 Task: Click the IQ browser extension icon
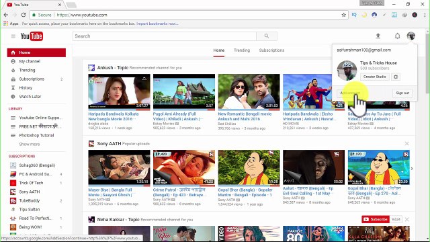click(354, 15)
